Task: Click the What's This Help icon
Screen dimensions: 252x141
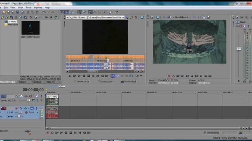Action: pyautogui.click(x=117, y=12)
